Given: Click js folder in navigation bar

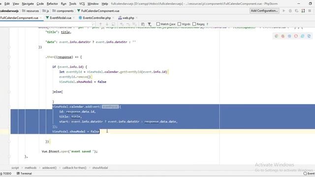Looking at the screenshot, I should pyautogui.click(x=46, y=11).
